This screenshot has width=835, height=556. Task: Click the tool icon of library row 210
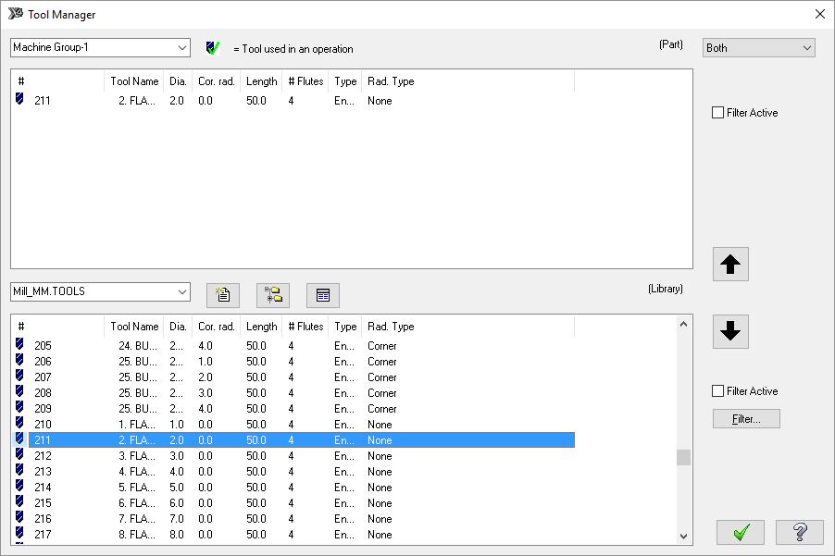pyautogui.click(x=19, y=423)
